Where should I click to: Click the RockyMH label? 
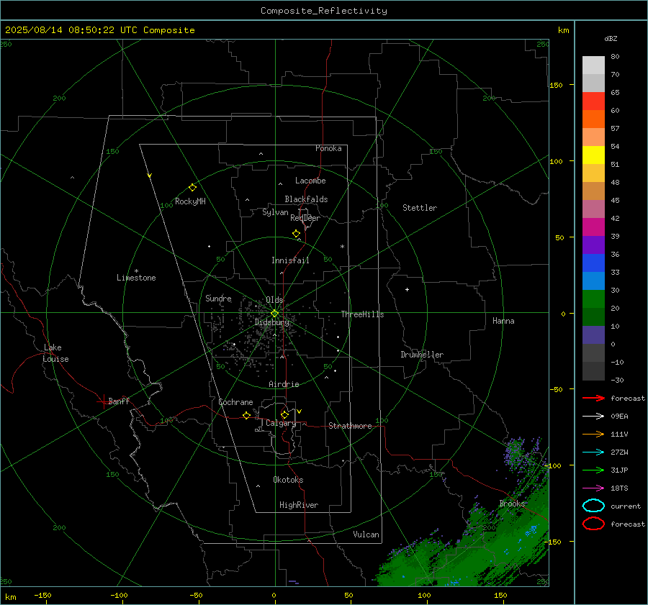pyautogui.click(x=190, y=201)
